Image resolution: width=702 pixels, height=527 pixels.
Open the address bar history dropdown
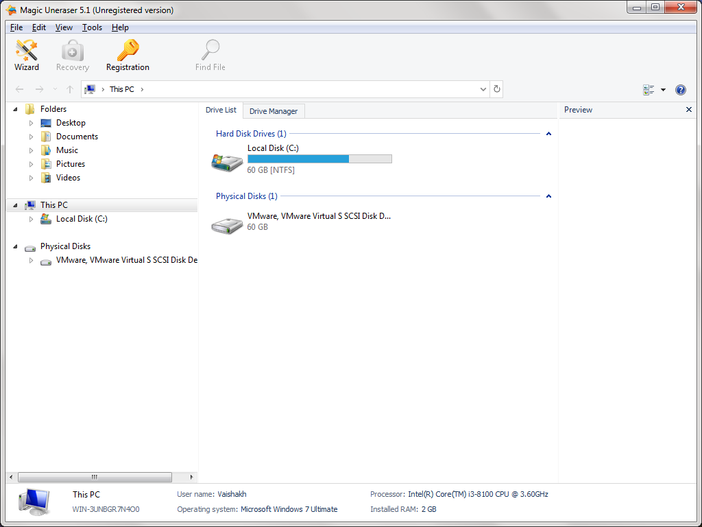483,89
